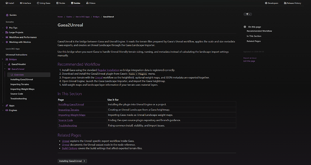Expand the Workflow and Performance section chevron
The image size is (311, 165).
tap(3, 37)
